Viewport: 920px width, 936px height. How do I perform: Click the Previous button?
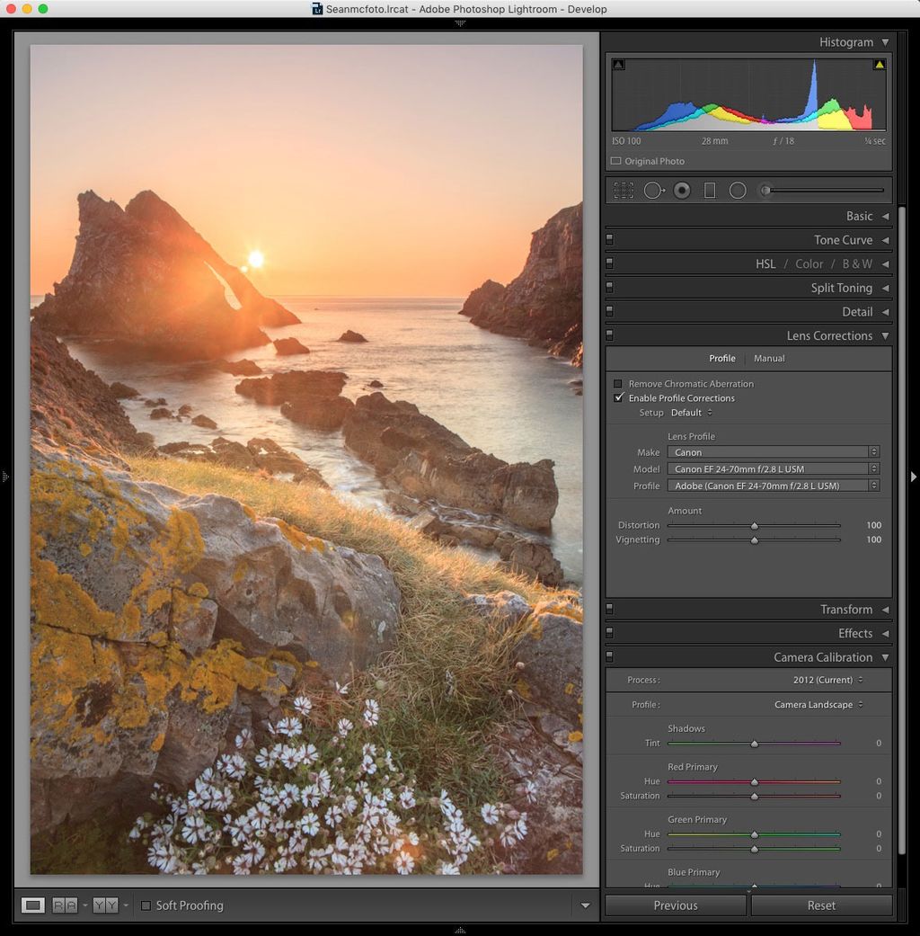coord(675,905)
